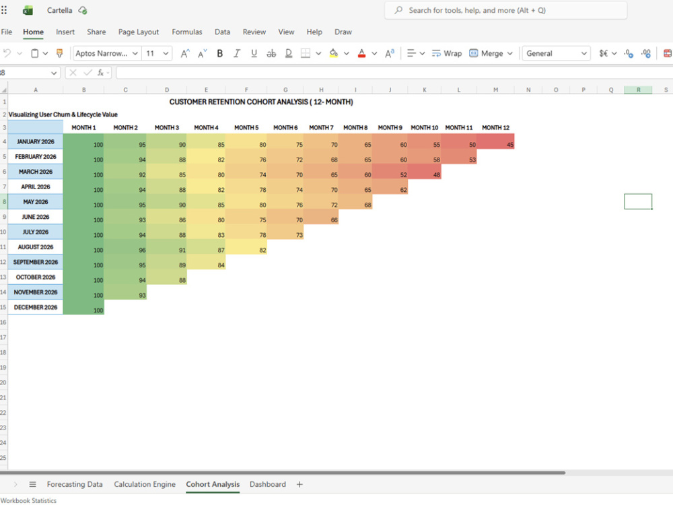This screenshot has height=505, width=673.
Task: Select the Format Painter icon
Action: pyautogui.click(x=60, y=53)
